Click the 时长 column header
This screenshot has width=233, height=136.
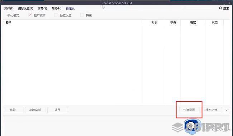point(154,22)
